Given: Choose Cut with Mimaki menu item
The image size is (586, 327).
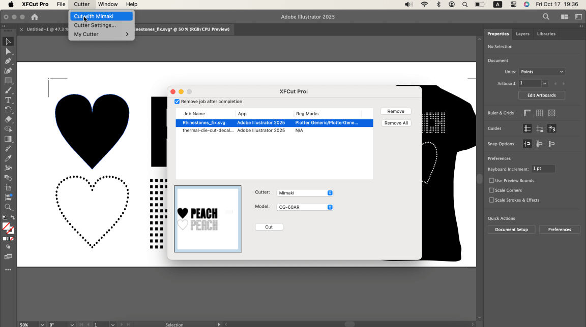Looking at the screenshot, I should coord(101,16).
